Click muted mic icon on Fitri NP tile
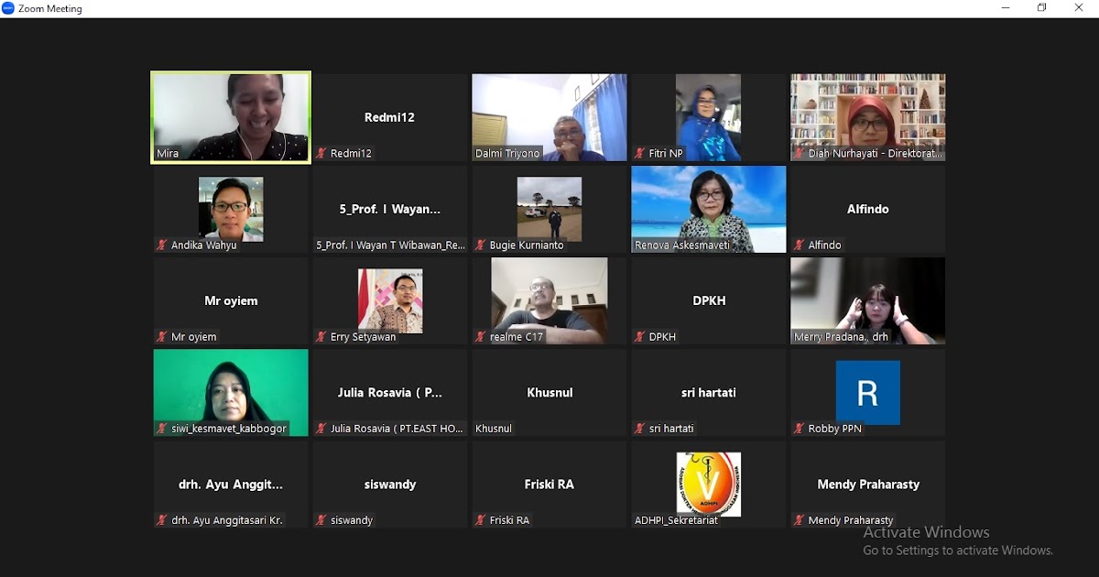The image size is (1099, 577). tap(640, 154)
